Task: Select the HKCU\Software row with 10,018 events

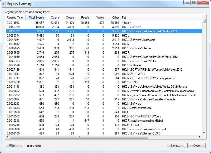Action: pos(104,27)
